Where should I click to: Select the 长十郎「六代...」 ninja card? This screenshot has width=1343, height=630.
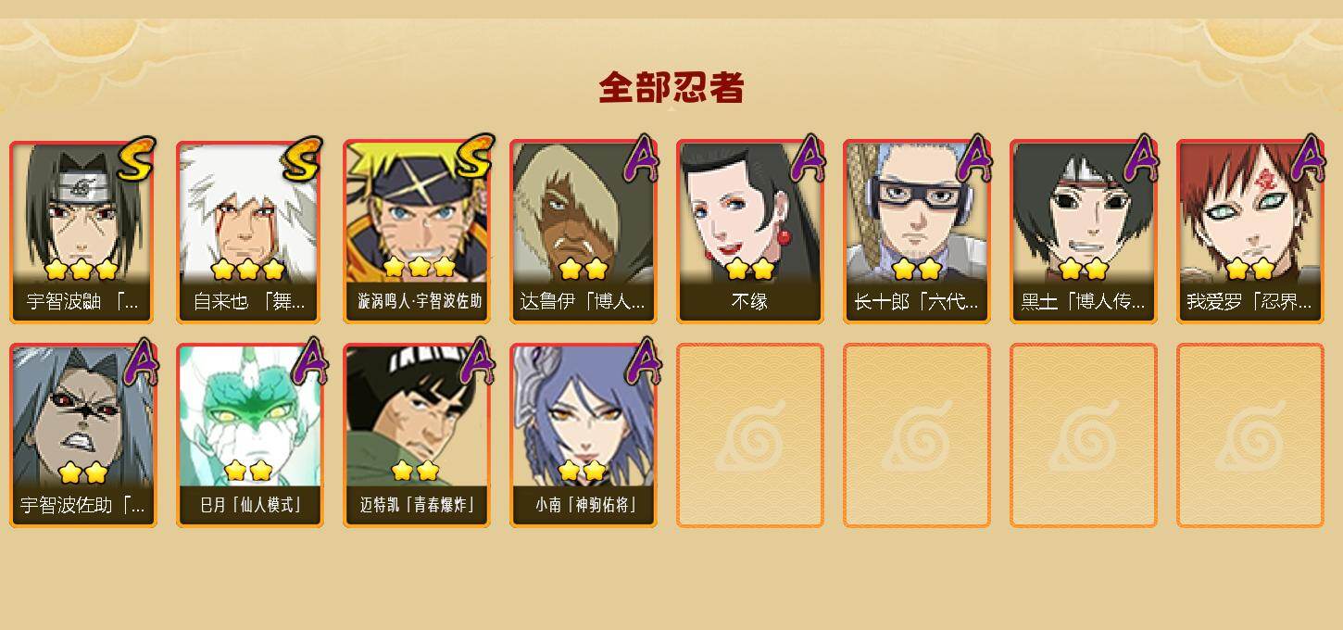click(x=917, y=232)
